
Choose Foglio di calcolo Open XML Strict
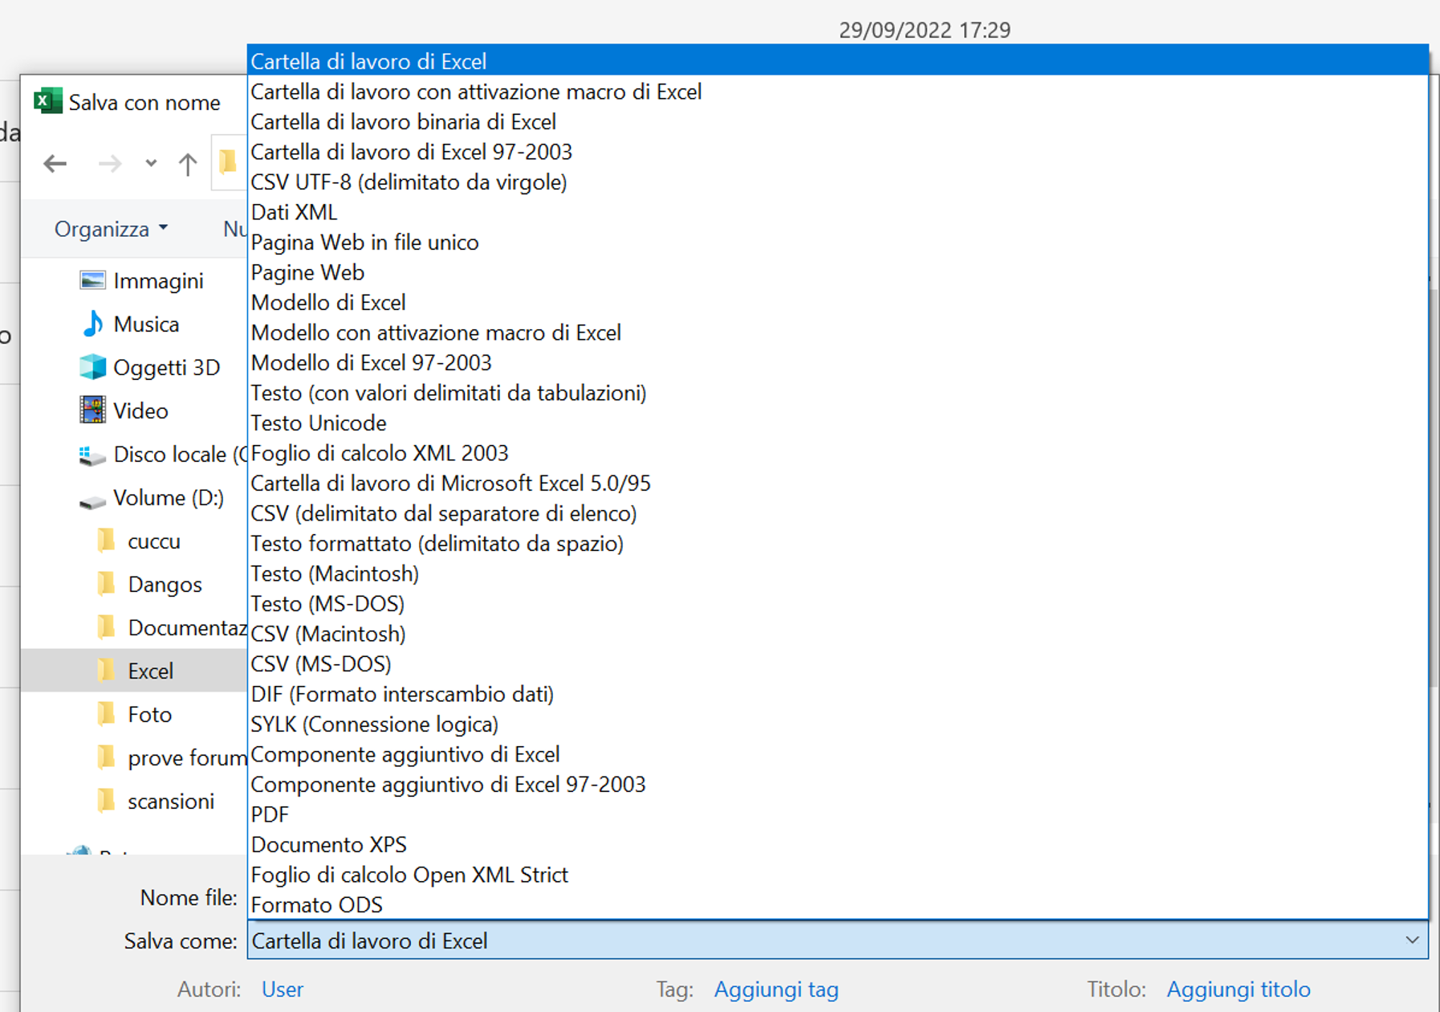pyautogui.click(x=838, y=875)
